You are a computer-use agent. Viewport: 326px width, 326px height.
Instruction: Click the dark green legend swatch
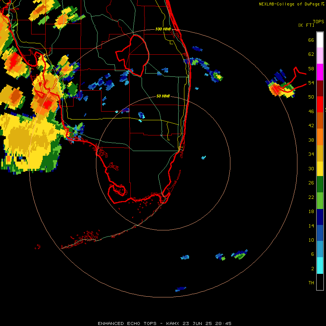[320, 184]
